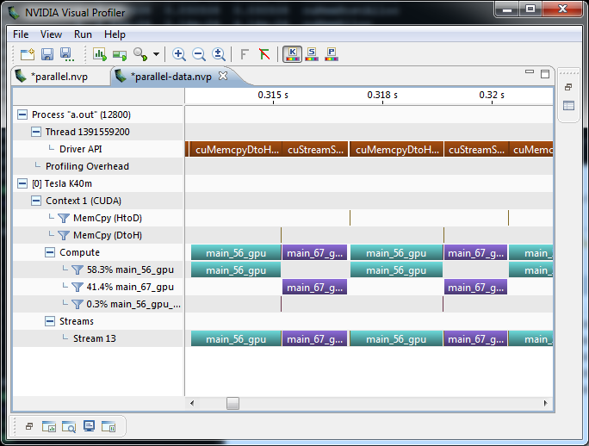
Task: Open the Settings view from bottom bar
Action: click(108, 426)
